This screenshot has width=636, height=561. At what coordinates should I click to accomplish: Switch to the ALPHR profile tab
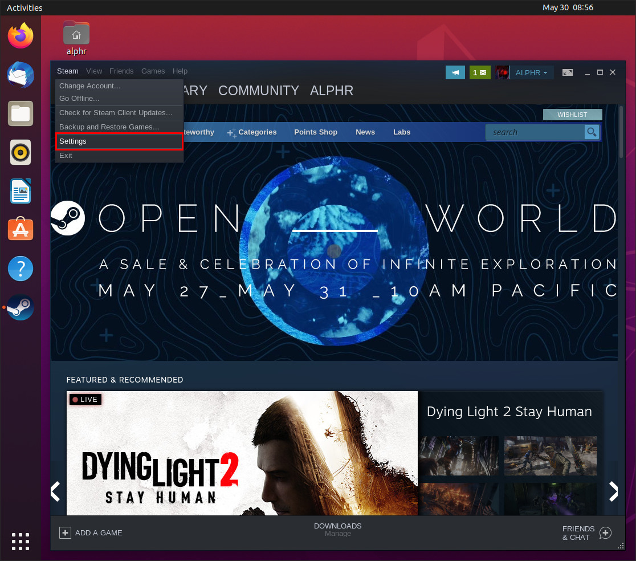pos(331,91)
